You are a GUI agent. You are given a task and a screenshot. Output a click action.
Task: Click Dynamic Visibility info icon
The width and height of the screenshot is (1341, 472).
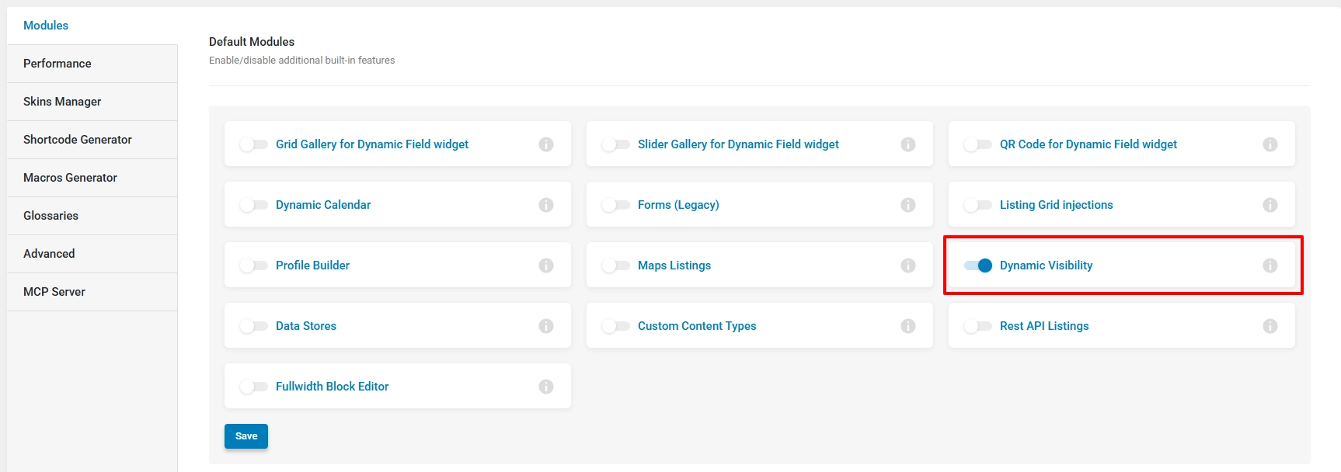click(1270, 265)
